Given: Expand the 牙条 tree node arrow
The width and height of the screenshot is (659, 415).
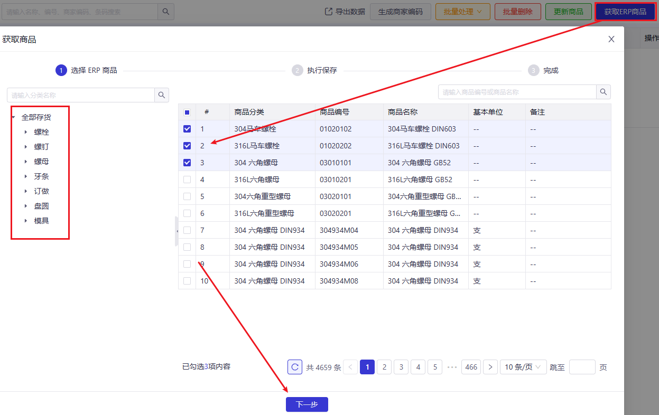Looking at the screenshot, I should pyautogui.click(x=26, y=176).
